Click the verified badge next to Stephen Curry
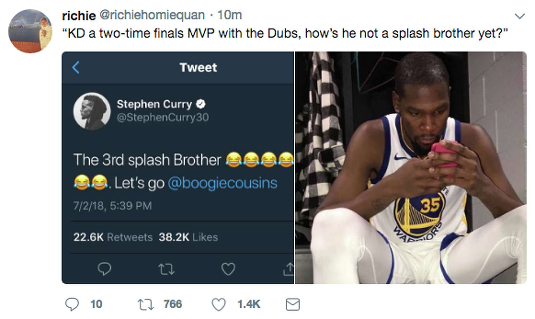The image size is (535, 319). (201, 104)
